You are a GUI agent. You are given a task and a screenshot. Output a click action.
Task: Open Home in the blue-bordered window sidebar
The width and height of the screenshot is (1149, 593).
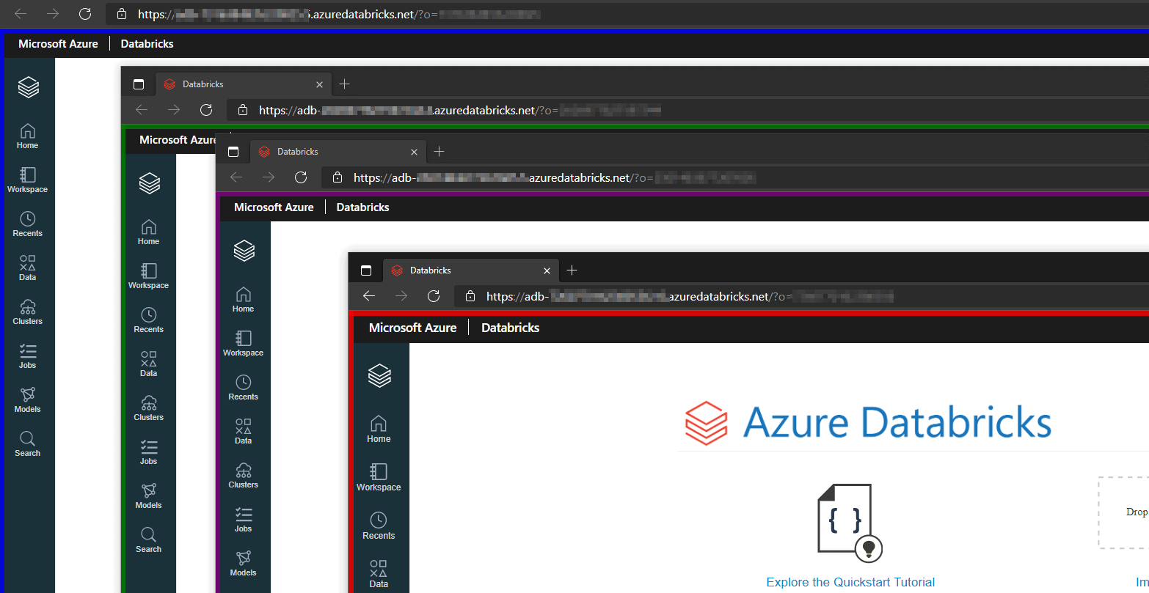coord(27,136)
